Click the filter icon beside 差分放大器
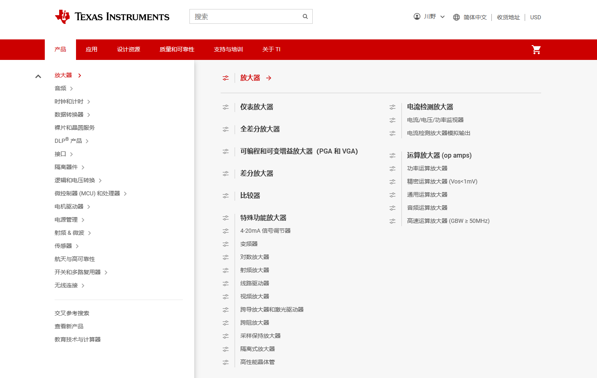Screen dimensions: 597x378 226,174
